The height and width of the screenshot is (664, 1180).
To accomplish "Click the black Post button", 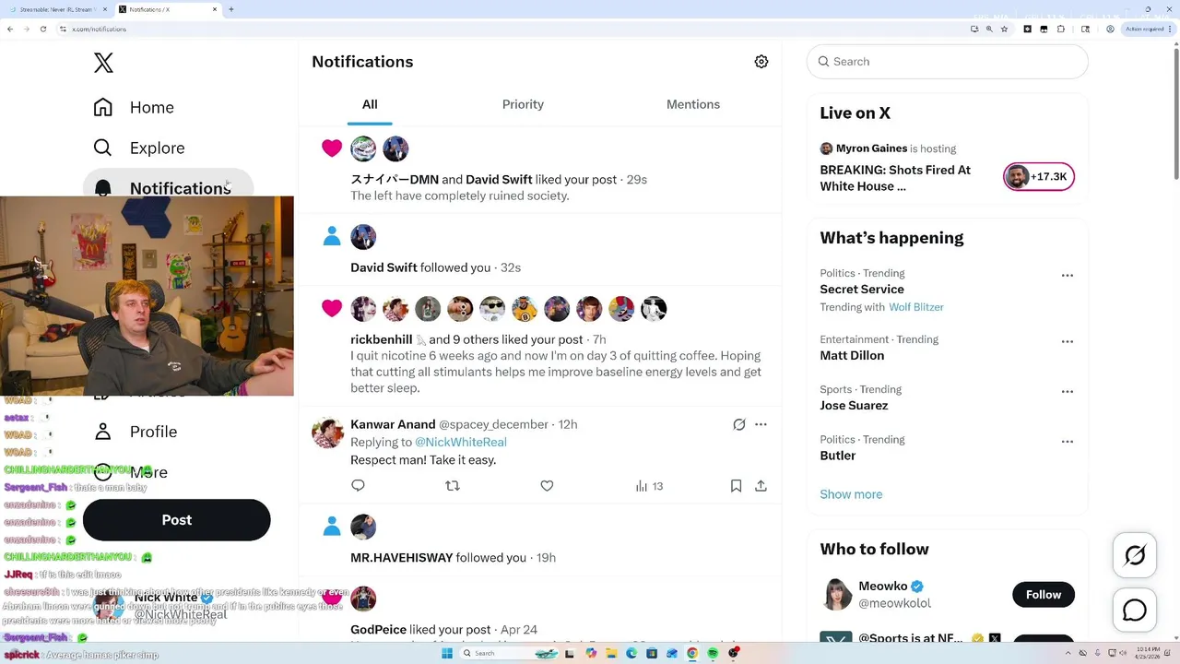I will 176,520.
